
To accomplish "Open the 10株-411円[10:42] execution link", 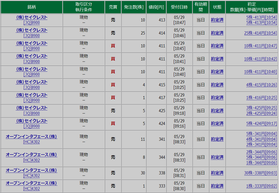I will pyautogui.click(x=260, y=59).
